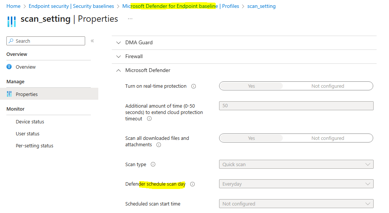
Task: Open Endpoint security | Security baselines breadcrumb
Action: click(x=71, y=6)
